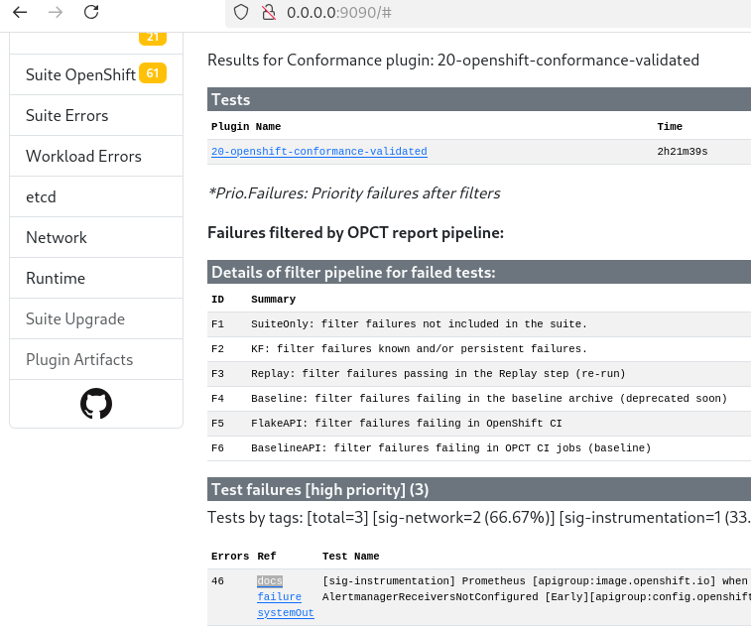Click the insecure connection lock icon
Image resolution: width=751 pixels, height=629 pixels.
coord(267,13)
